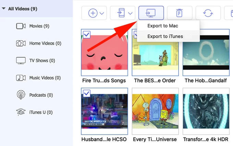The width and height of the screenshot is (233, 146).
Task: Click the Refresh circular arrows icon
Action: click(208, 13)
